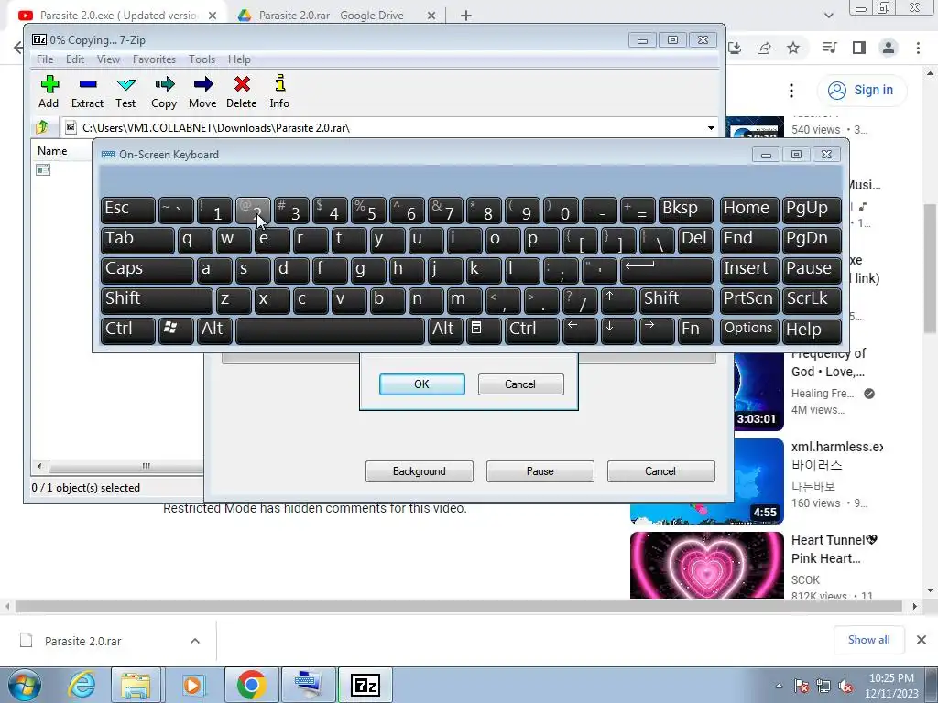Viewport: 938px width, 703px height.
Task: Open Chrome side panel icon
Action: click(859, 48)
